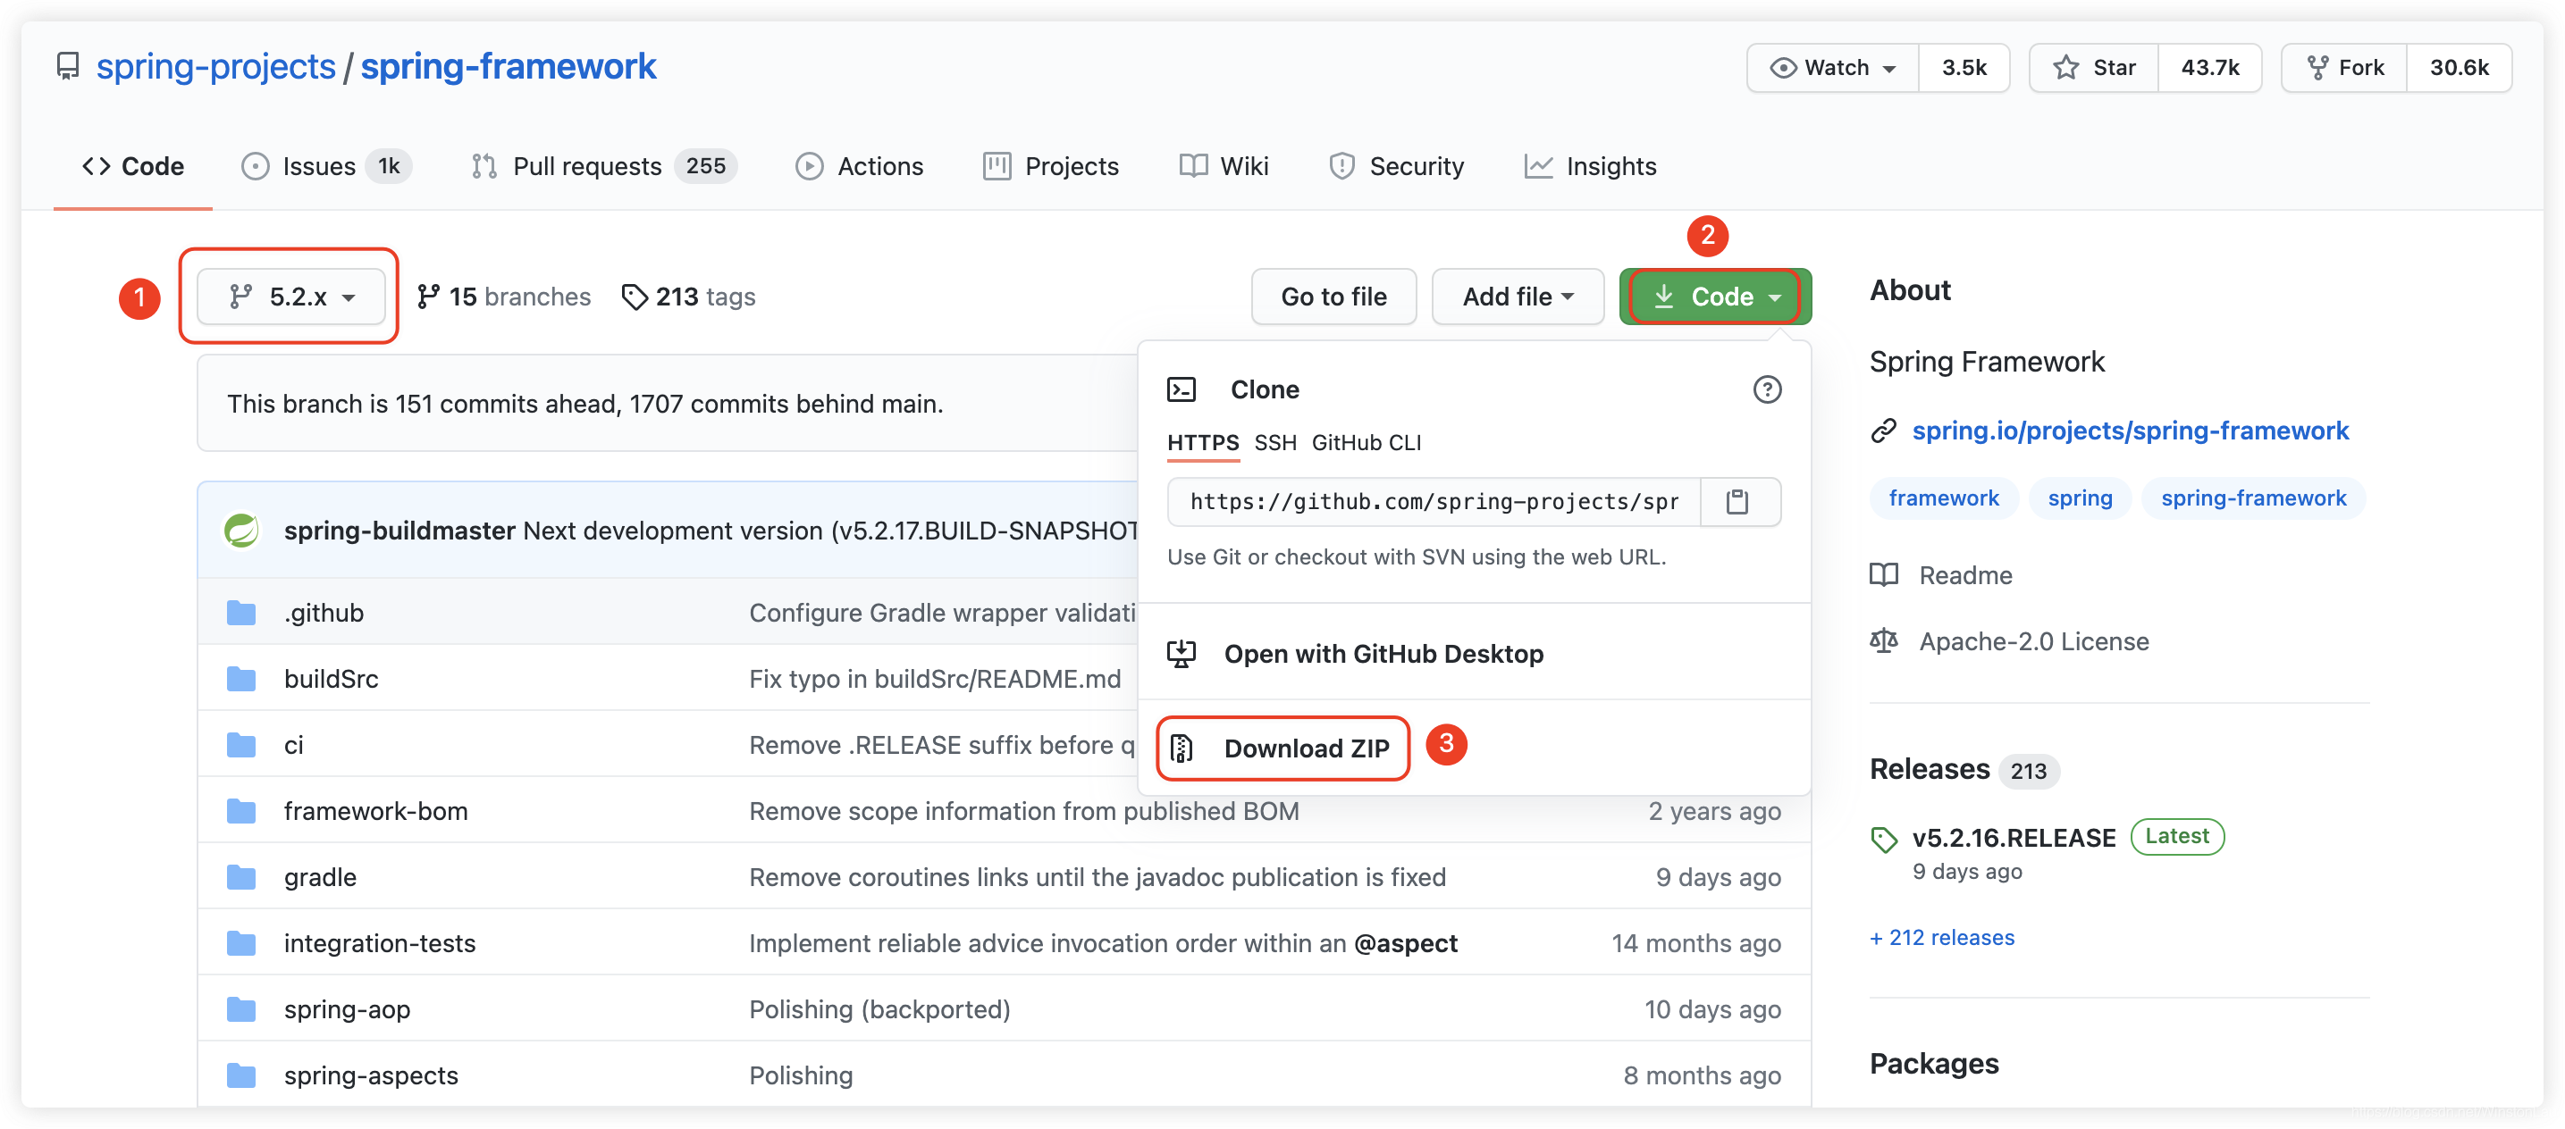Click the spring-buildmaster avatar icon
This screenshot has width=2565, height=1129.
point(241,531)
